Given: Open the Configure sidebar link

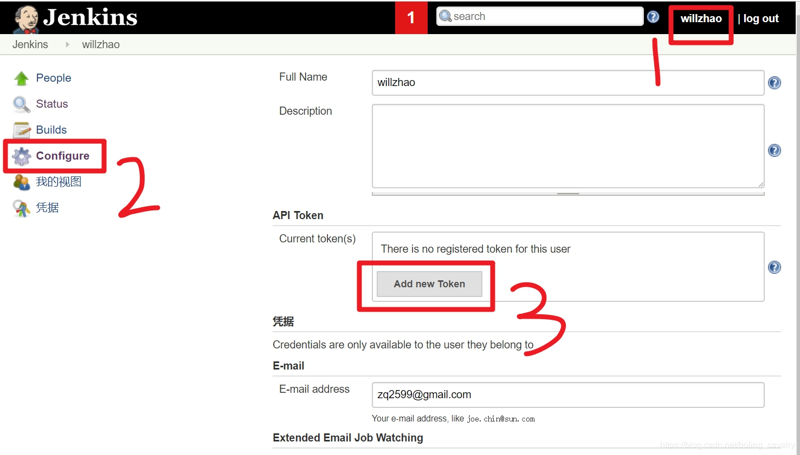Looking at the screenshot, I should [62, 156].
